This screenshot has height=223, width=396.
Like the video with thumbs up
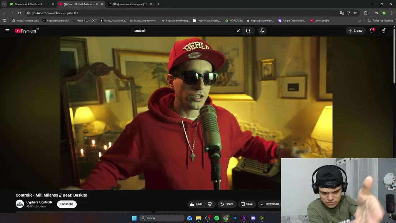click(x=196, y=204)
